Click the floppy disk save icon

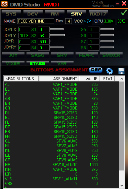121,71
